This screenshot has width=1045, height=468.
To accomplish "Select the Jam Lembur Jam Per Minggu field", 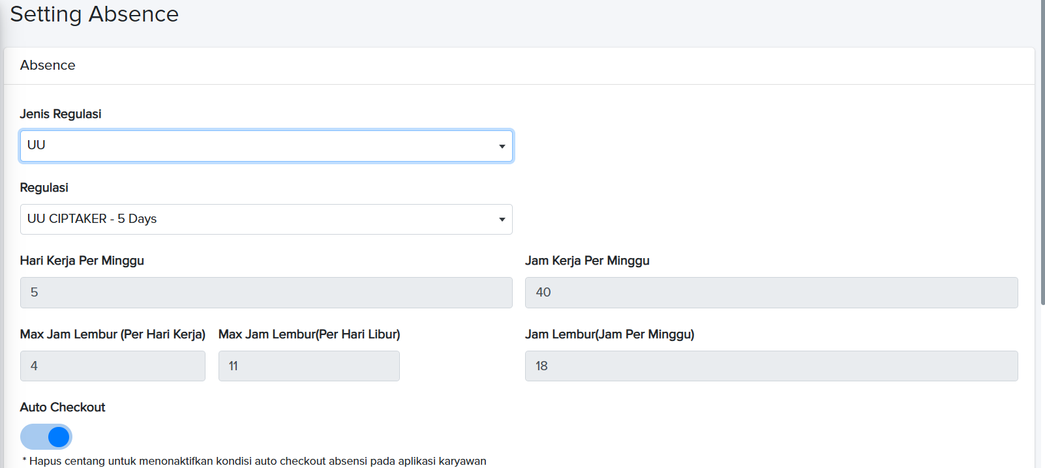I will [x=771, y=366].
